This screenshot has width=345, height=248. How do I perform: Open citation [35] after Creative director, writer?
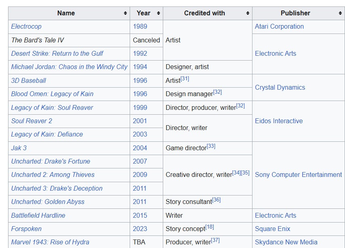tap(245, 173)
